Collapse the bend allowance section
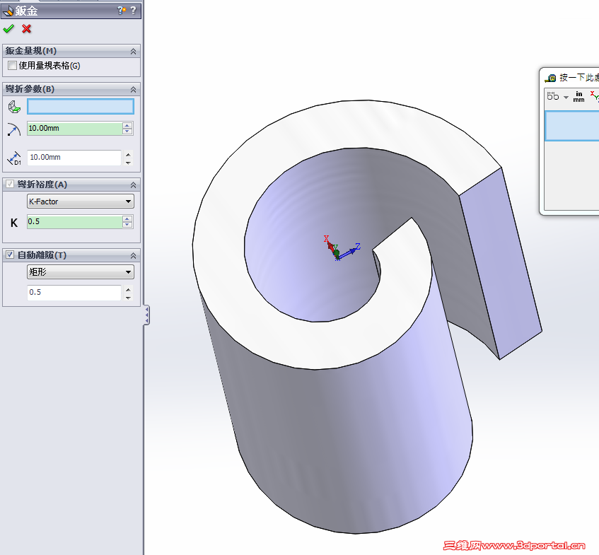Screen dimensions: 599x555 tap(133, 185)
